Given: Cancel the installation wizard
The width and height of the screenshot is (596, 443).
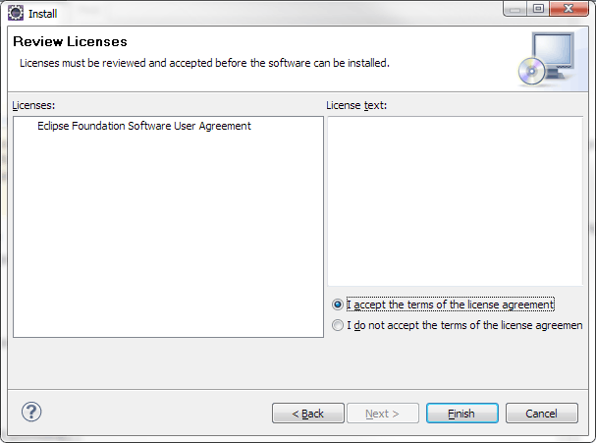Looking at the screenshot, I should pos(542,414).
